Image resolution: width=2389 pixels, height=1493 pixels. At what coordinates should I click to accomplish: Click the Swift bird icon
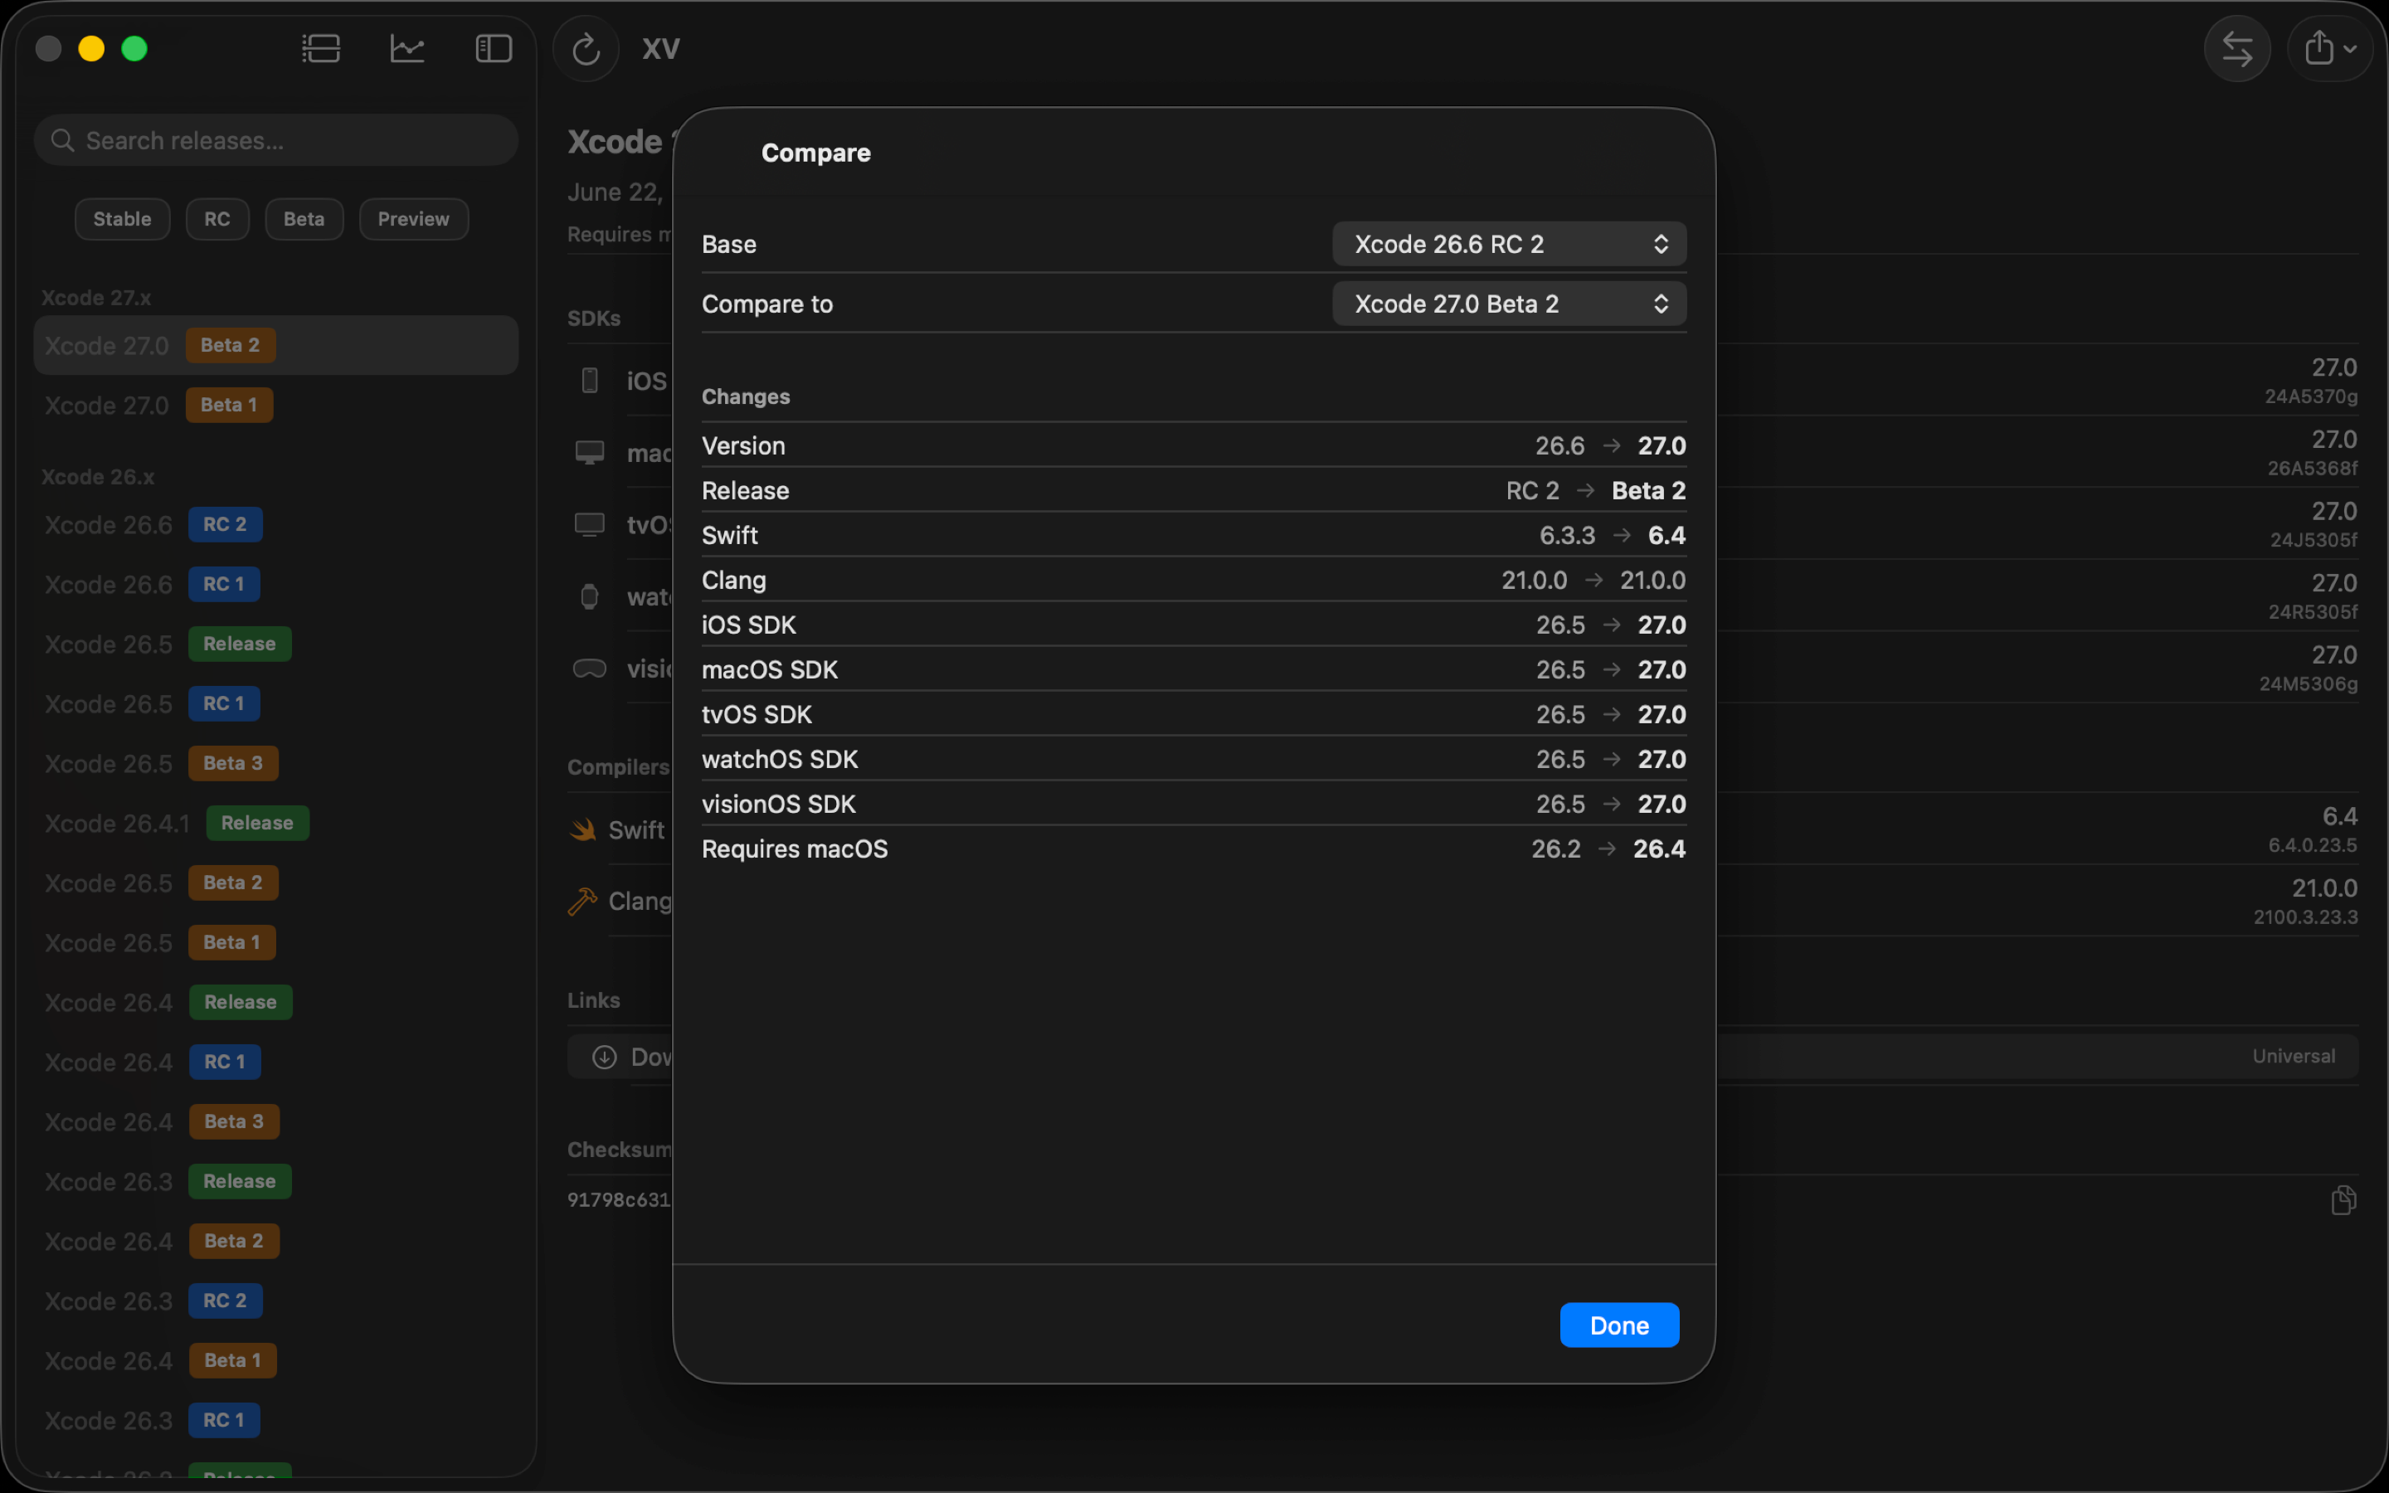582,829
